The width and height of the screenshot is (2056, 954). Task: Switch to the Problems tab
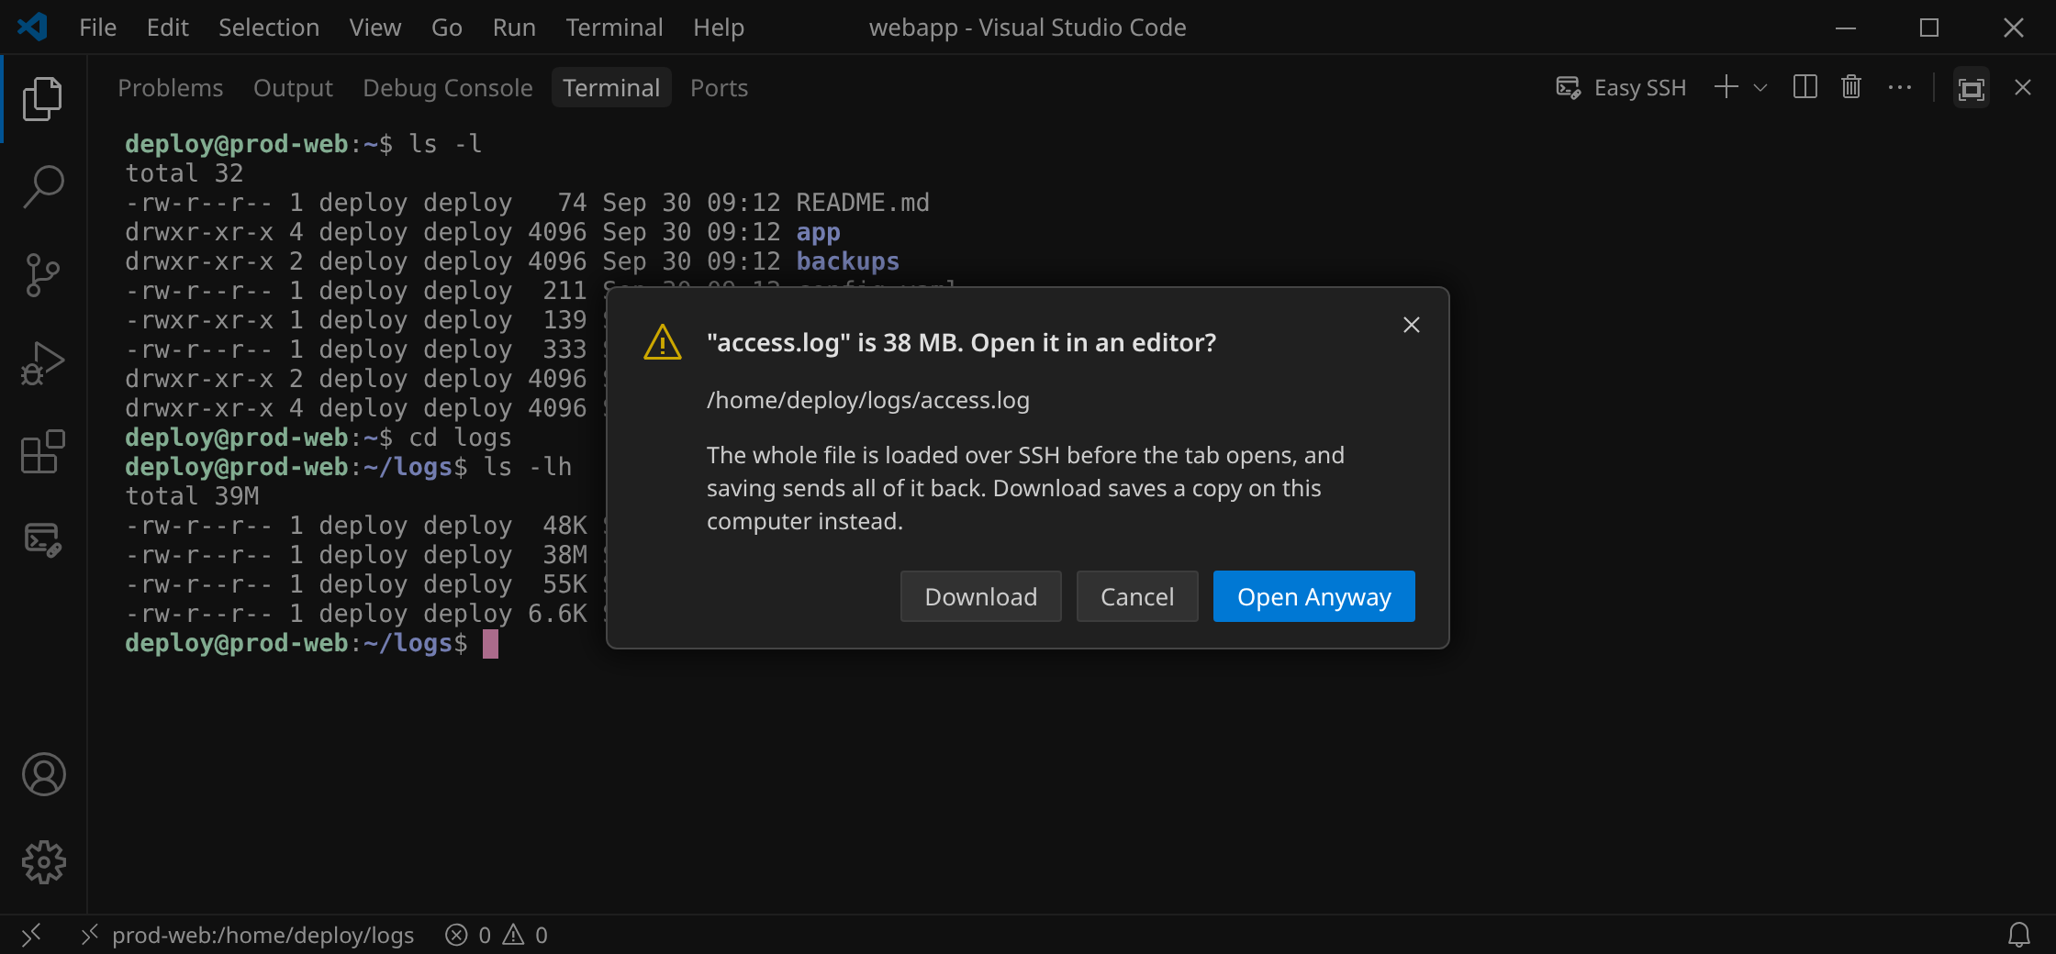pos(171,88)
